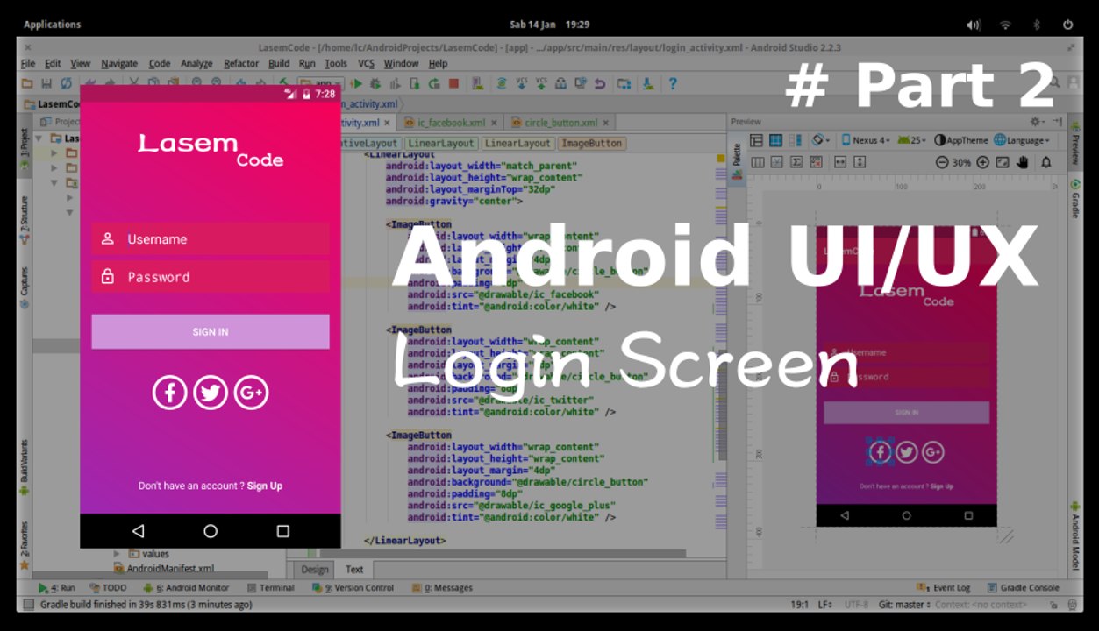The image size is (1099, 631).
Task: Open the Build Variants side panel
Action: click(25, 468)
